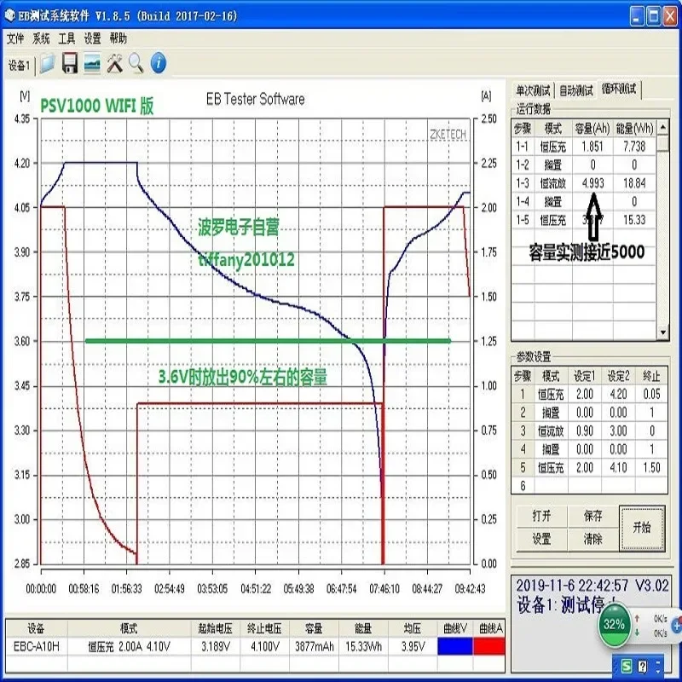Click the red 曲线A color swatch

click(492, 647)
